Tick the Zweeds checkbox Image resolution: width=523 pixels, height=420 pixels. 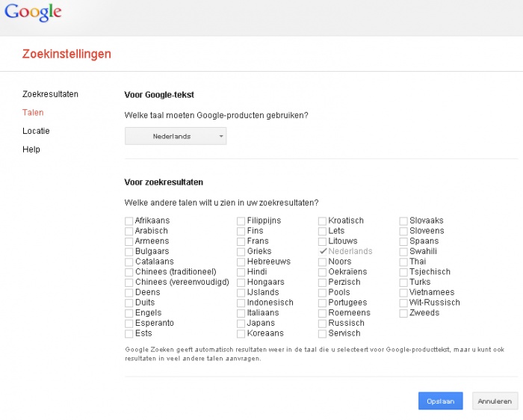click(x=403, y=313)
